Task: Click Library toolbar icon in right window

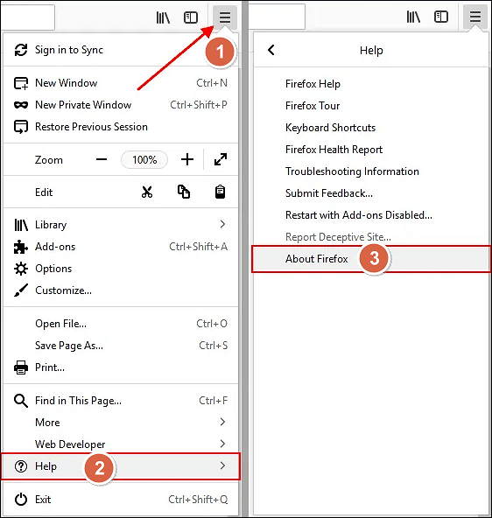Action: pos(413,17)
